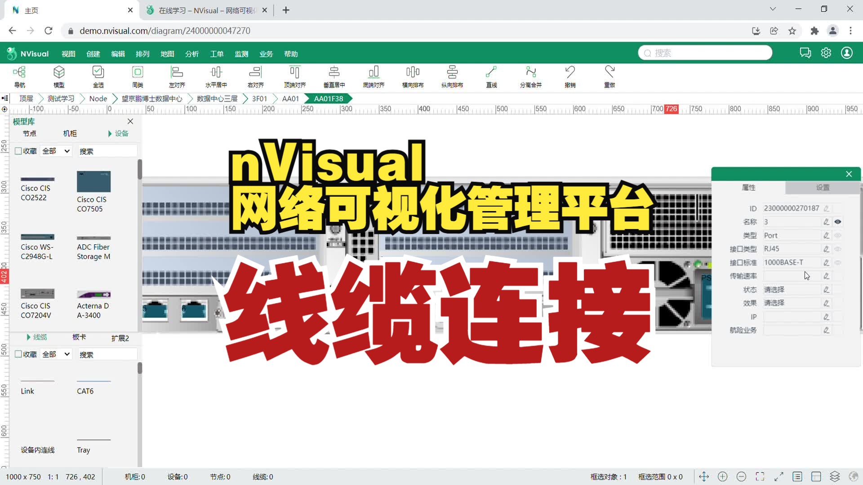Toggle visibility eye for 接口类型 field
This screenshot has width=863, height=485.
pyautogui.click(x=838, y=249)
